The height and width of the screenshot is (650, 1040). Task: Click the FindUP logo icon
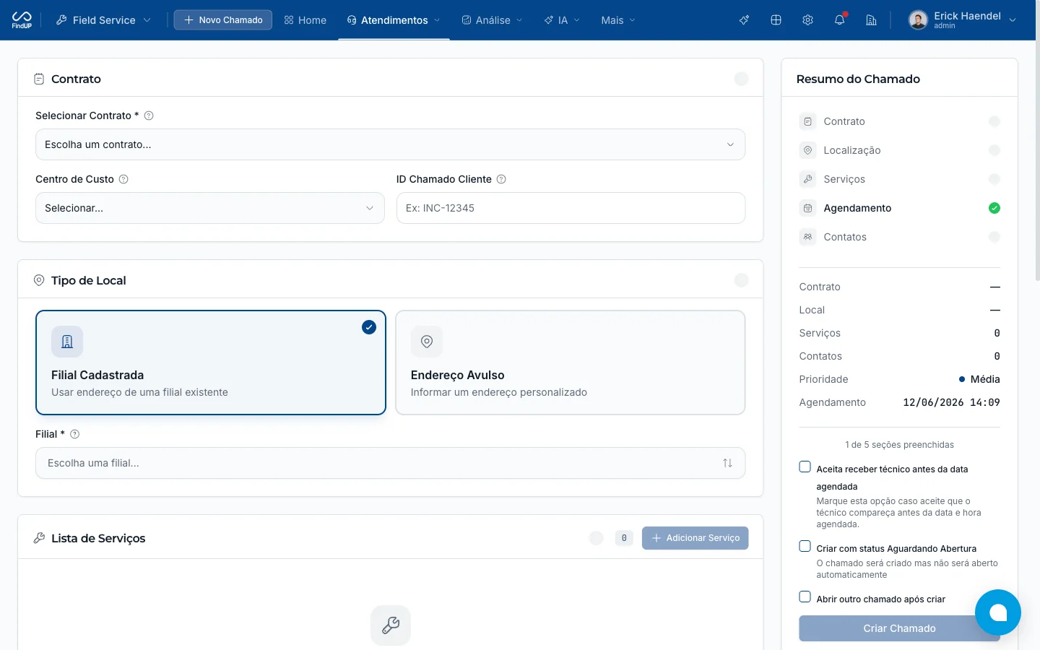point(22,19)
